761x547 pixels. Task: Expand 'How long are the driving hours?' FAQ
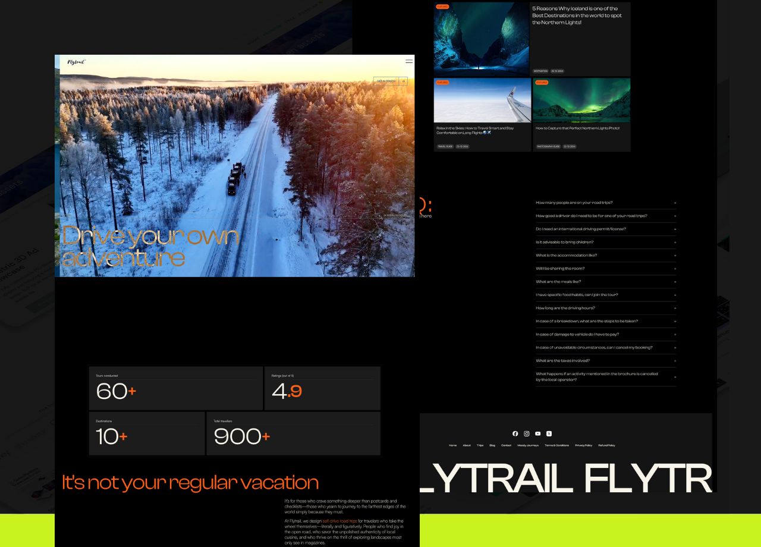click(605, 308)
